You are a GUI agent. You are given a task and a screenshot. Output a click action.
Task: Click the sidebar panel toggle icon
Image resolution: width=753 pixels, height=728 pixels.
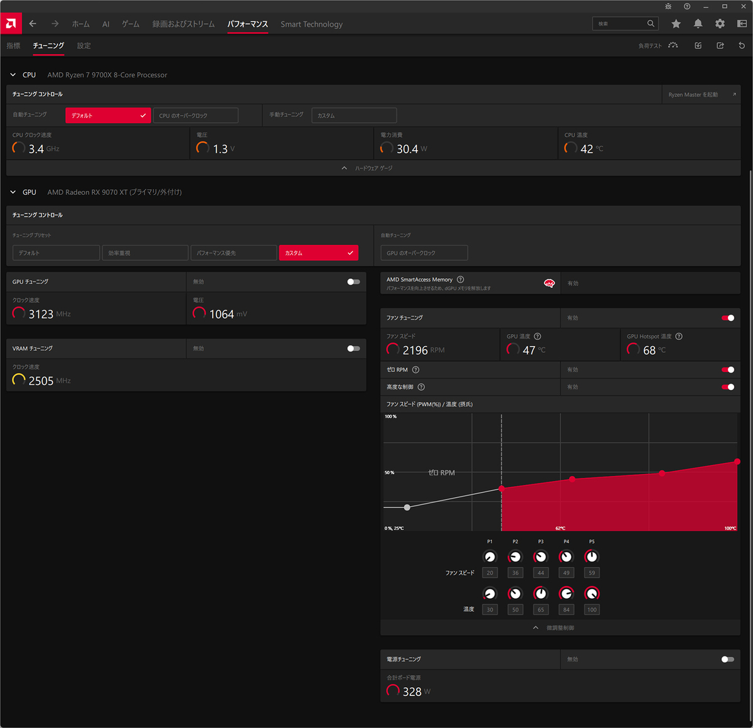tap(742, 24)
